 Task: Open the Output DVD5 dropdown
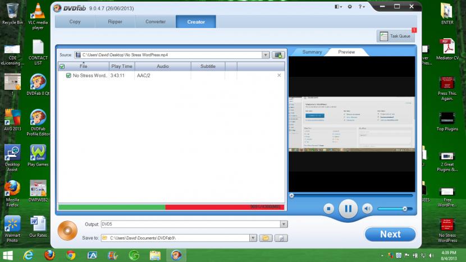click(284, 224)
